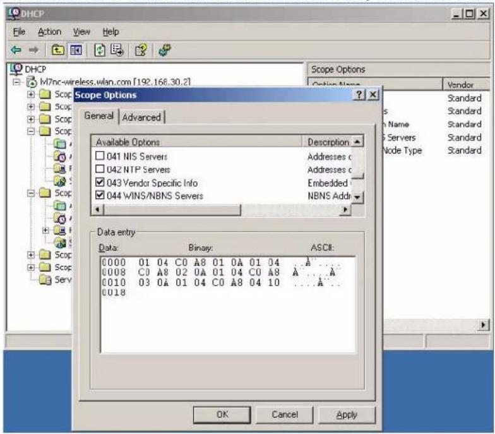Click the Scope Options pane header
The height and width of the screenshot is (434, 495).
click(398, 69)
